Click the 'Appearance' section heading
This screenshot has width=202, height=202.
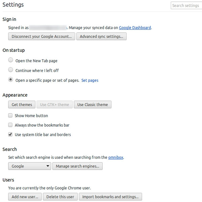(x=15, y=95)
